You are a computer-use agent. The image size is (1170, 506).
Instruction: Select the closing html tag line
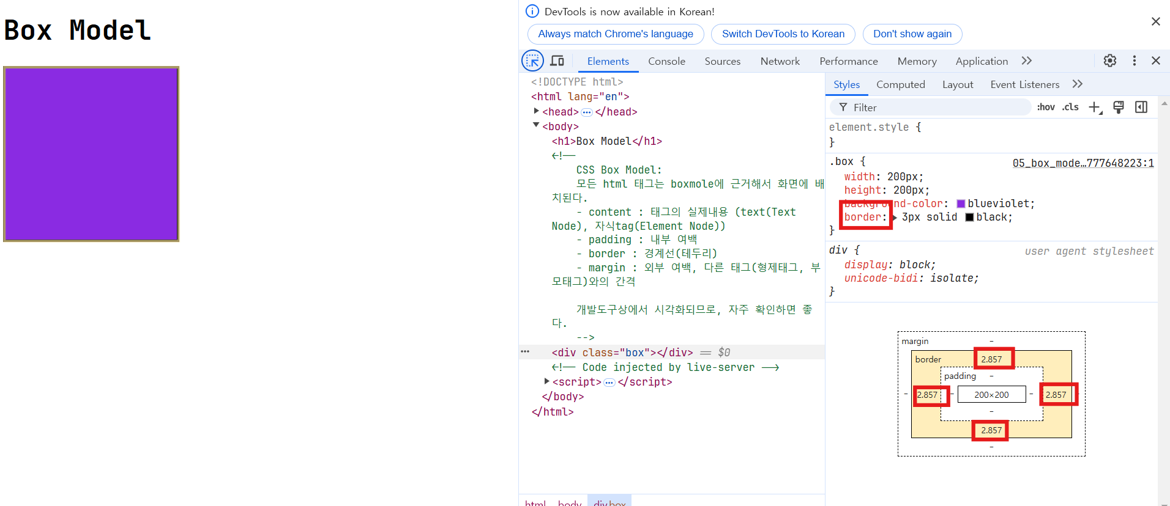(x=553, y=412)
